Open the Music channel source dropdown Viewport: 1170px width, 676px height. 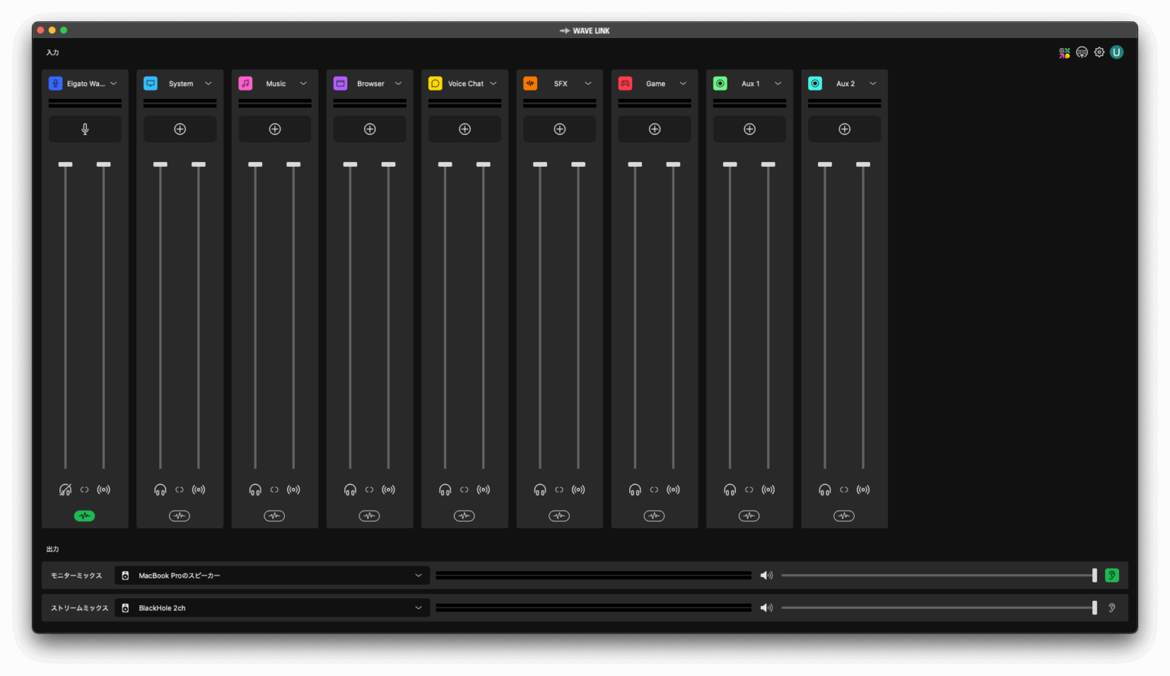pyautogui.click(x=302, y=83)
